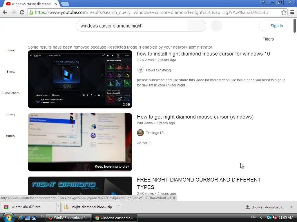Open the 'Keep hovering to play' video thumbnail
Screen dimensions: 297x222
pos(80,142)
